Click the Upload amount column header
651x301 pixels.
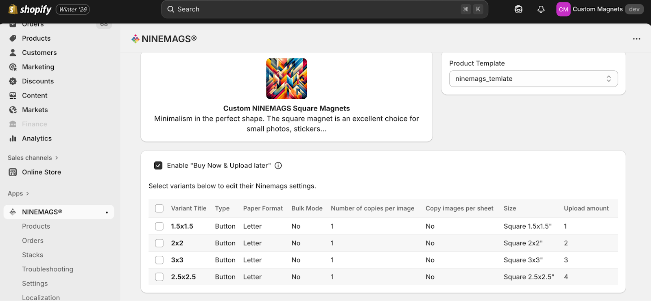(x=586, y=208)
